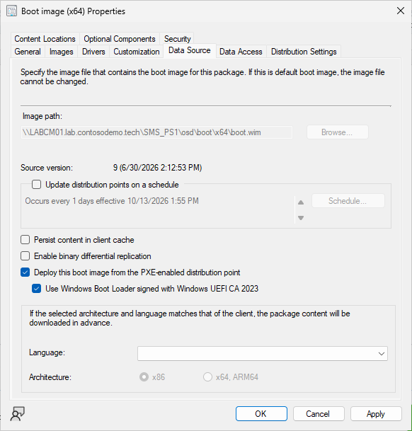Open the Images tab
Viewport: 412px width, 431px height.
coord(62,52)
